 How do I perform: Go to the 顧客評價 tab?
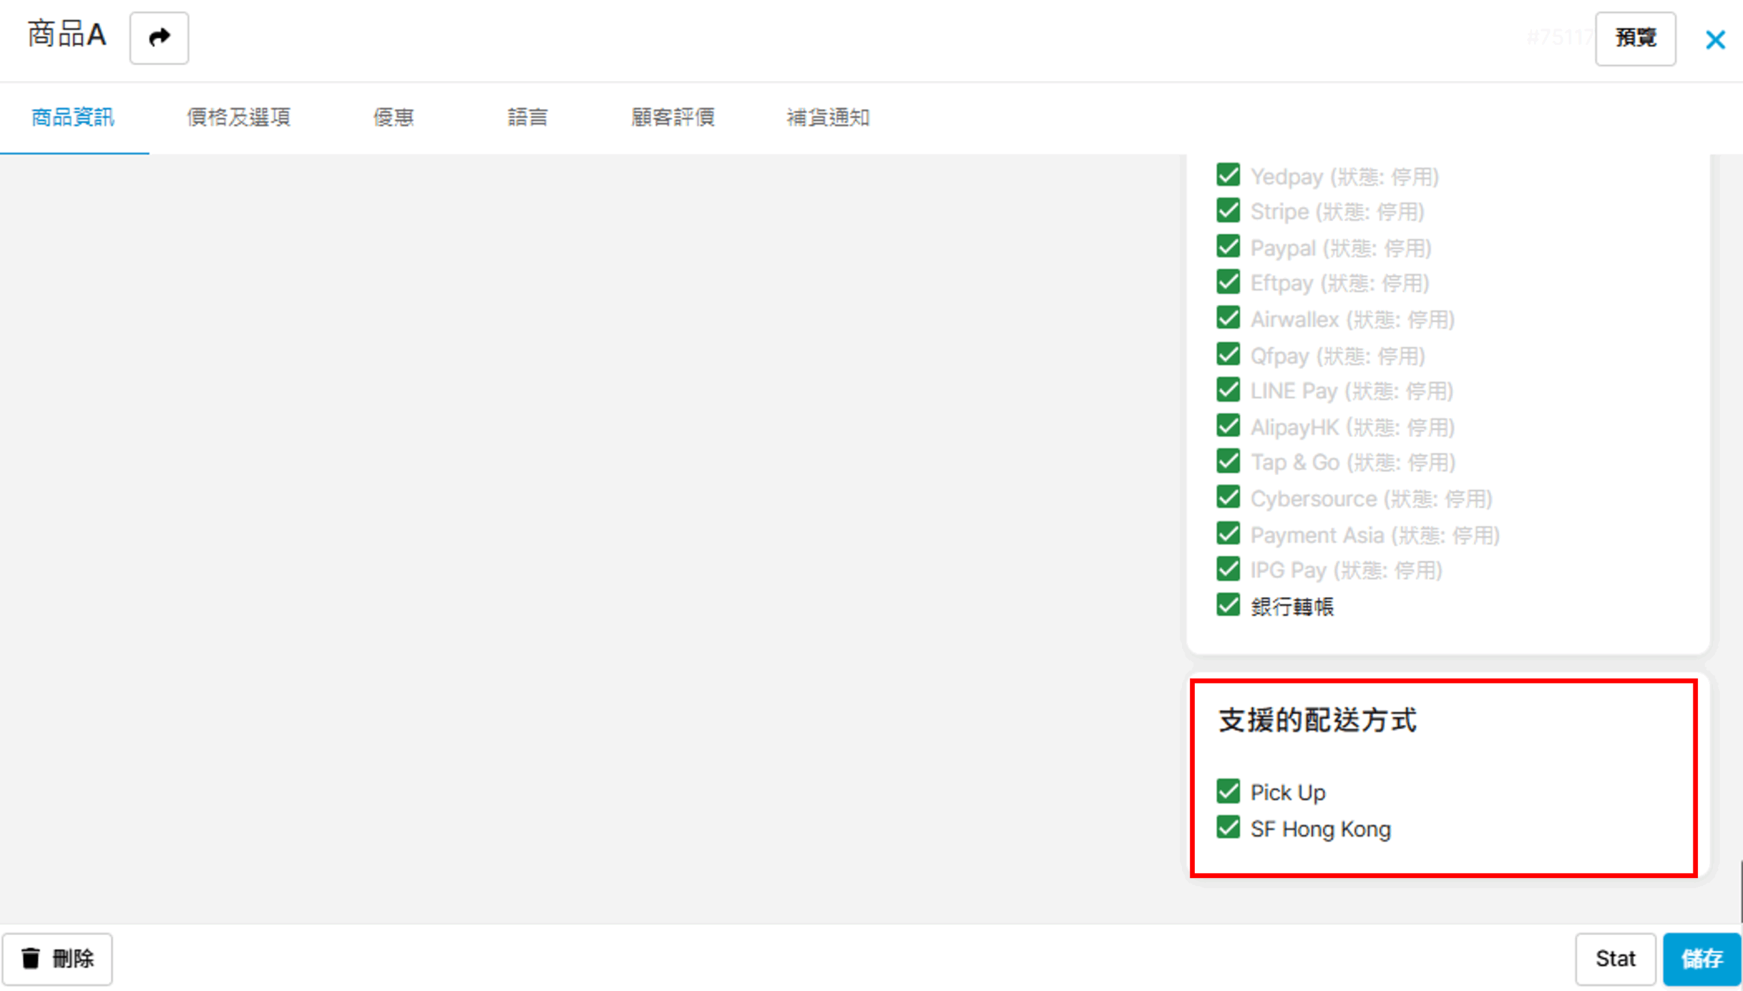pos(672,117)
